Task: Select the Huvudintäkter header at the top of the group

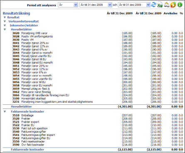Action: point(21,30)
